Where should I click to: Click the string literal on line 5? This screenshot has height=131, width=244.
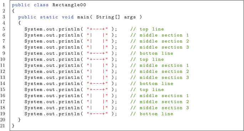coord(97,29)
